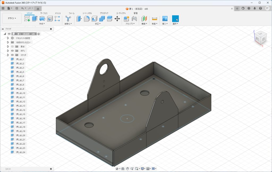
Task: Click the Create Sketch tool icon
Action: 27,19
